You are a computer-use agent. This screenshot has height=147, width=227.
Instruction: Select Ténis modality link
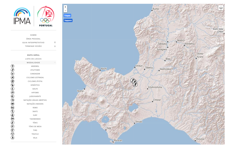(35, 123)
